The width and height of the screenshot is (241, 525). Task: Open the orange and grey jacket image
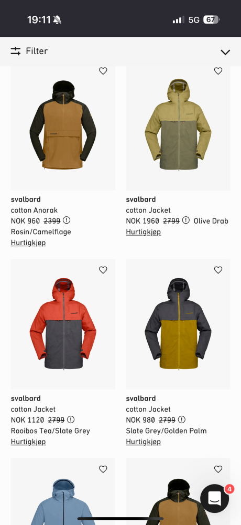[x=63, y=324]
